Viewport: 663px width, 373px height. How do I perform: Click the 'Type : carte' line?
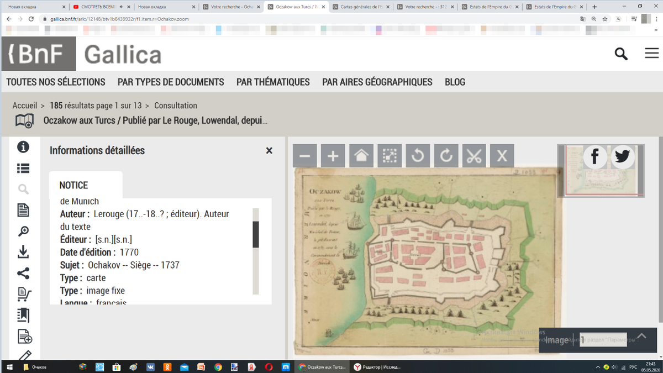[x=83, y=278]
